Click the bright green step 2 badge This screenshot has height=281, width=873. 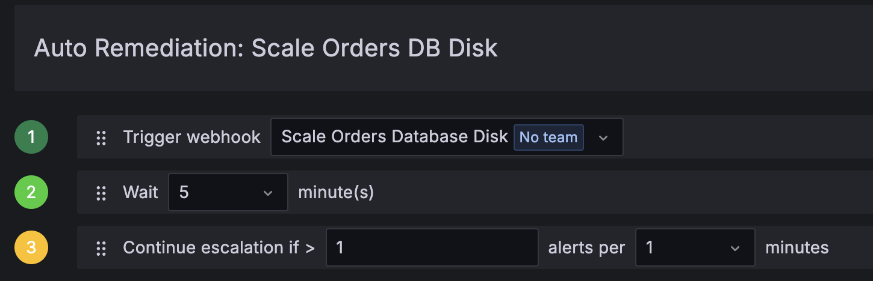[x=31, y=193]
